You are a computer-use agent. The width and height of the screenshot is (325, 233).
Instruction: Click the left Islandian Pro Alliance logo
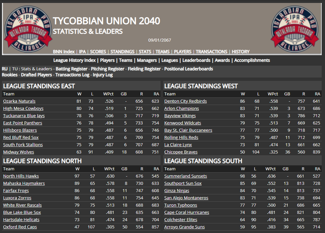pyautogui.click(x=28, y=29)
